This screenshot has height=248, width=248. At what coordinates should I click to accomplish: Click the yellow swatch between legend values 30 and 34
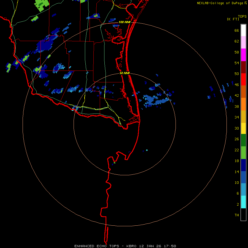(x=243, y=128)
